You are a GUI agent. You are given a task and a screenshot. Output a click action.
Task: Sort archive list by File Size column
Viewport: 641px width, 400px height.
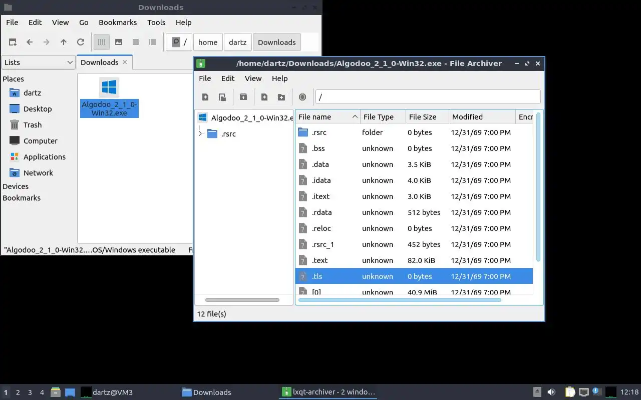428,117
